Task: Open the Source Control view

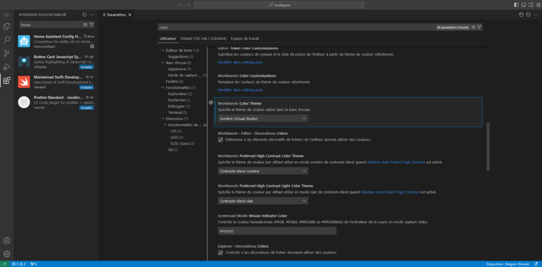Action: coord(6,53)
